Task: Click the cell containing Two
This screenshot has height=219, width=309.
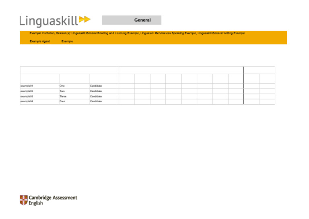Action: 74,91
